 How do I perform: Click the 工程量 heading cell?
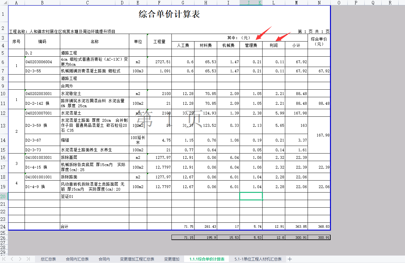[x=159, y=42]
